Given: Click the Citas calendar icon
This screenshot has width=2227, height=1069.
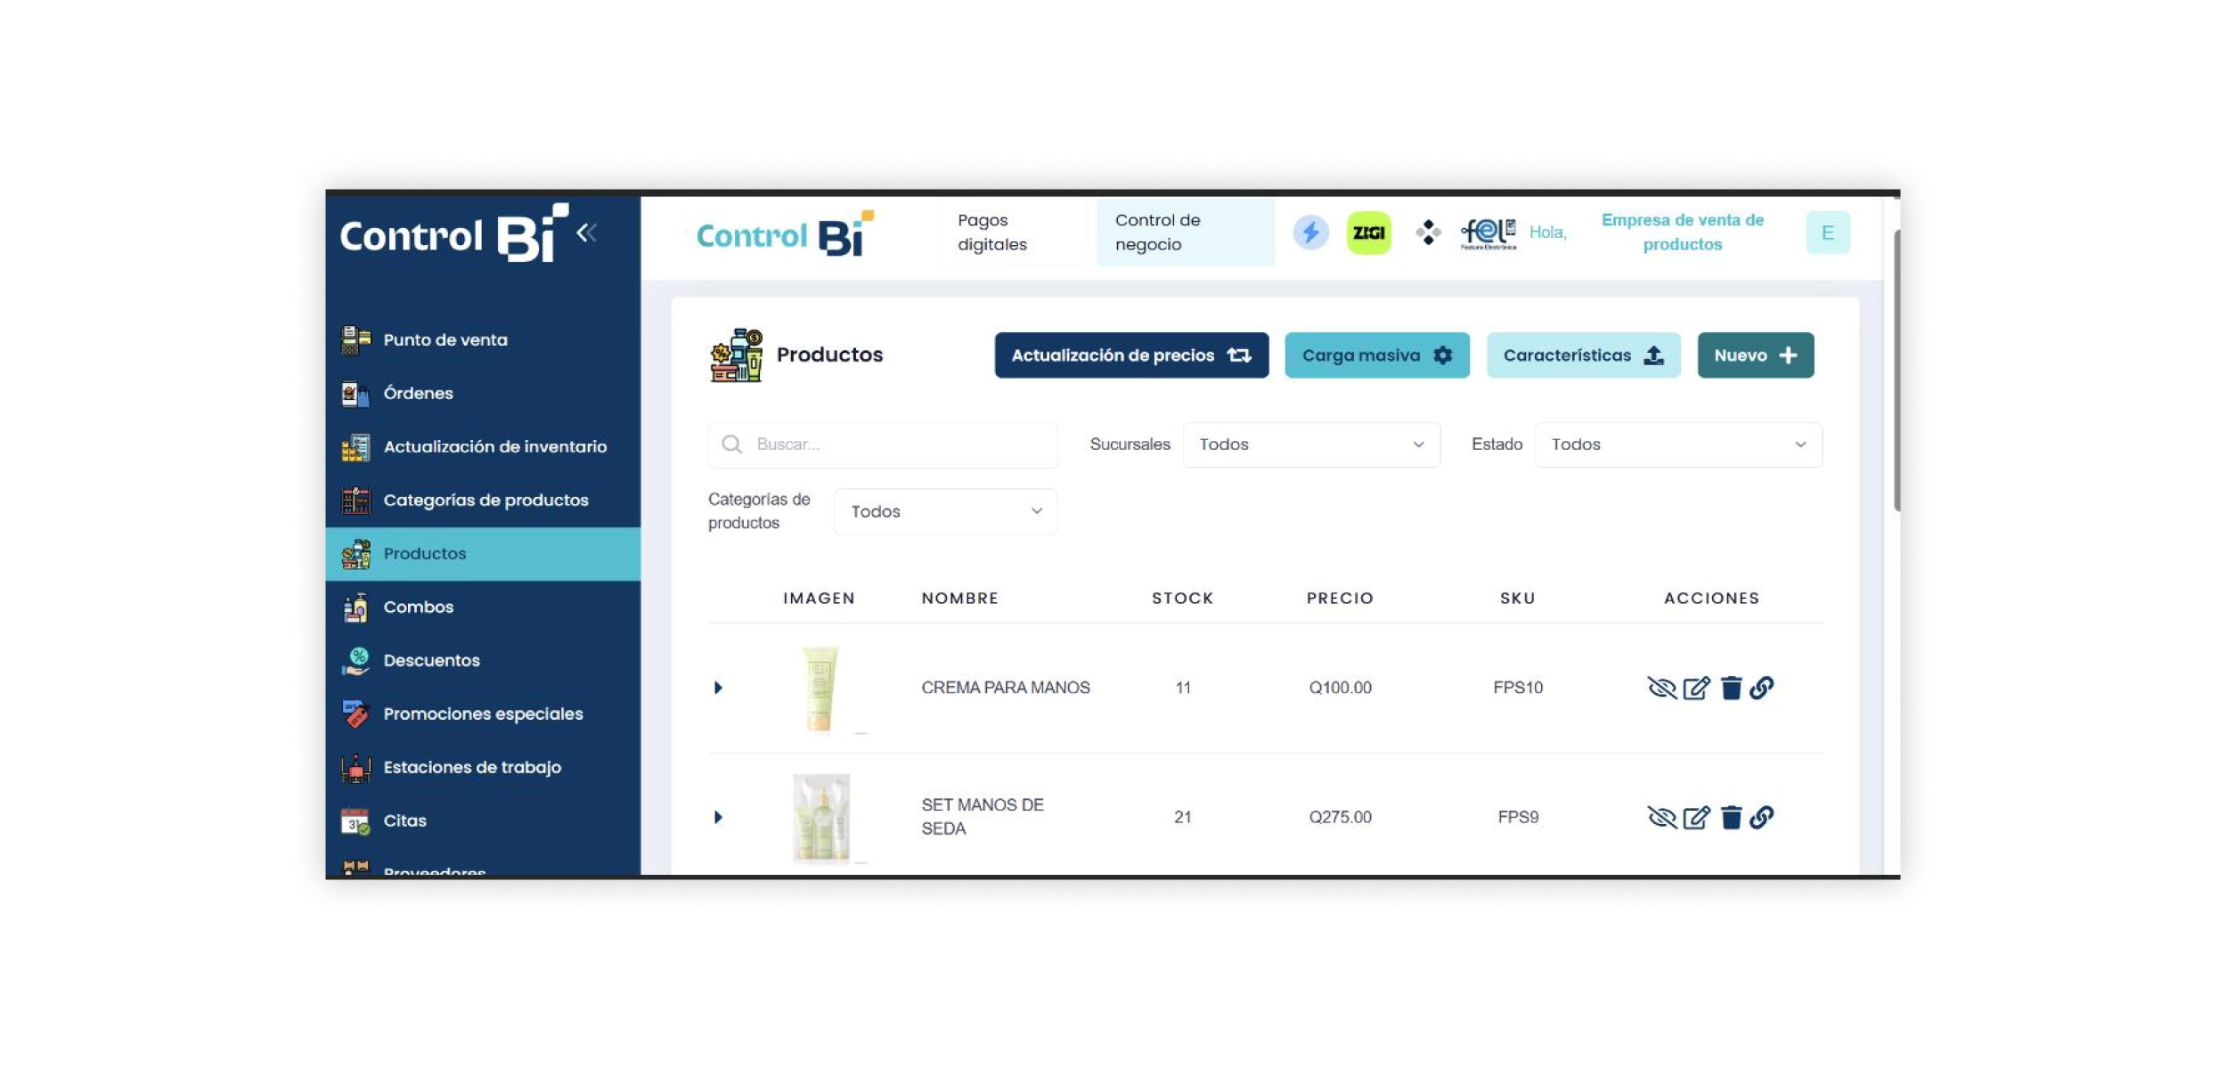Looking at the screenshot, I should point(354,820).
